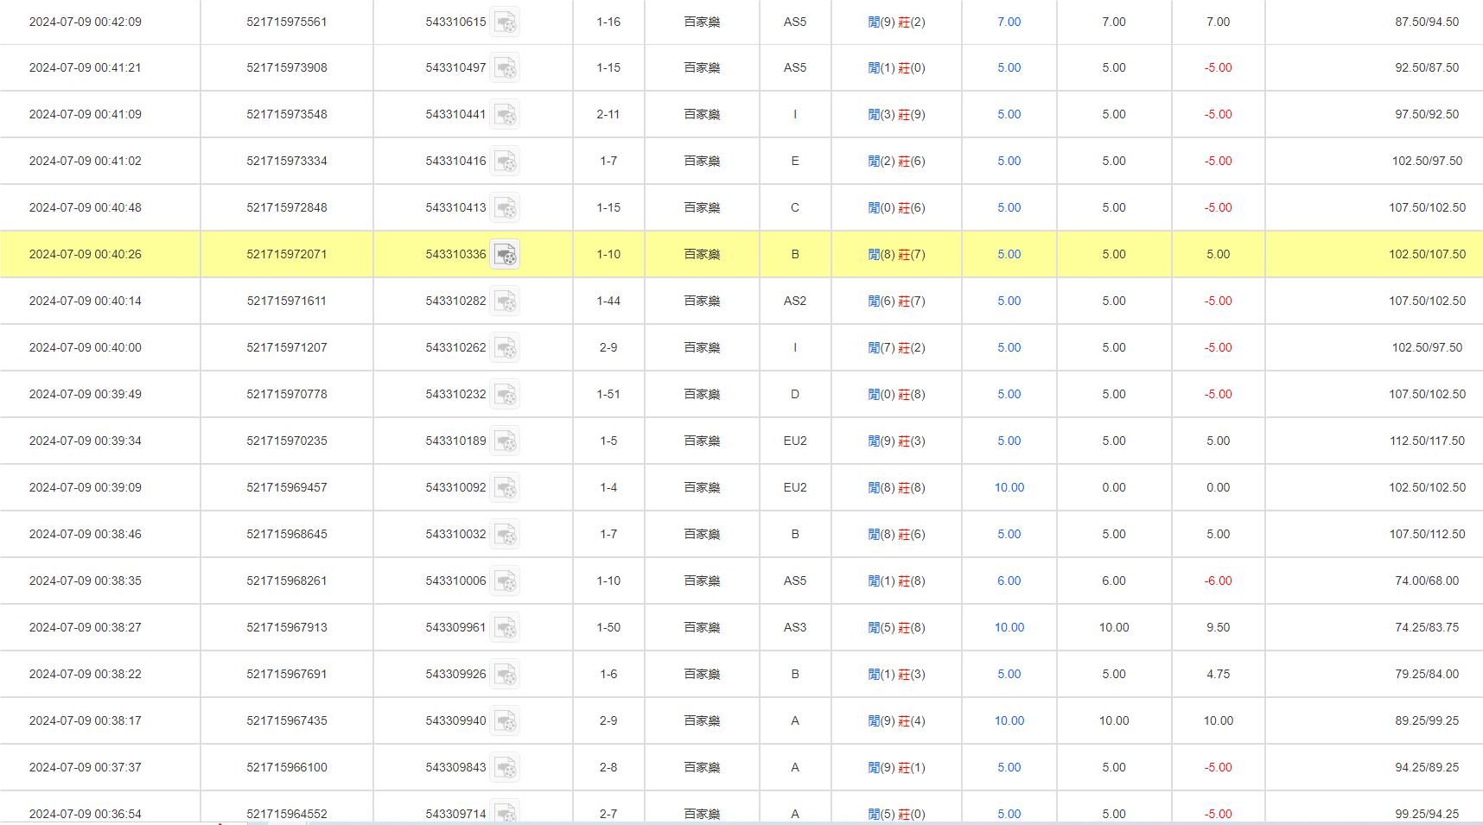1483x825 pixels.
Task: Click timestamp 2024-07-09 00:39:34 row
Action: coord(86,441)
